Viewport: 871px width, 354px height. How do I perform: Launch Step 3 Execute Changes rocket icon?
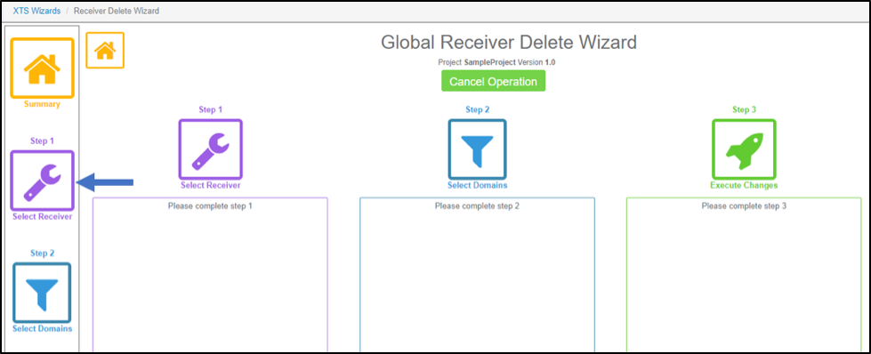point(744,149)
